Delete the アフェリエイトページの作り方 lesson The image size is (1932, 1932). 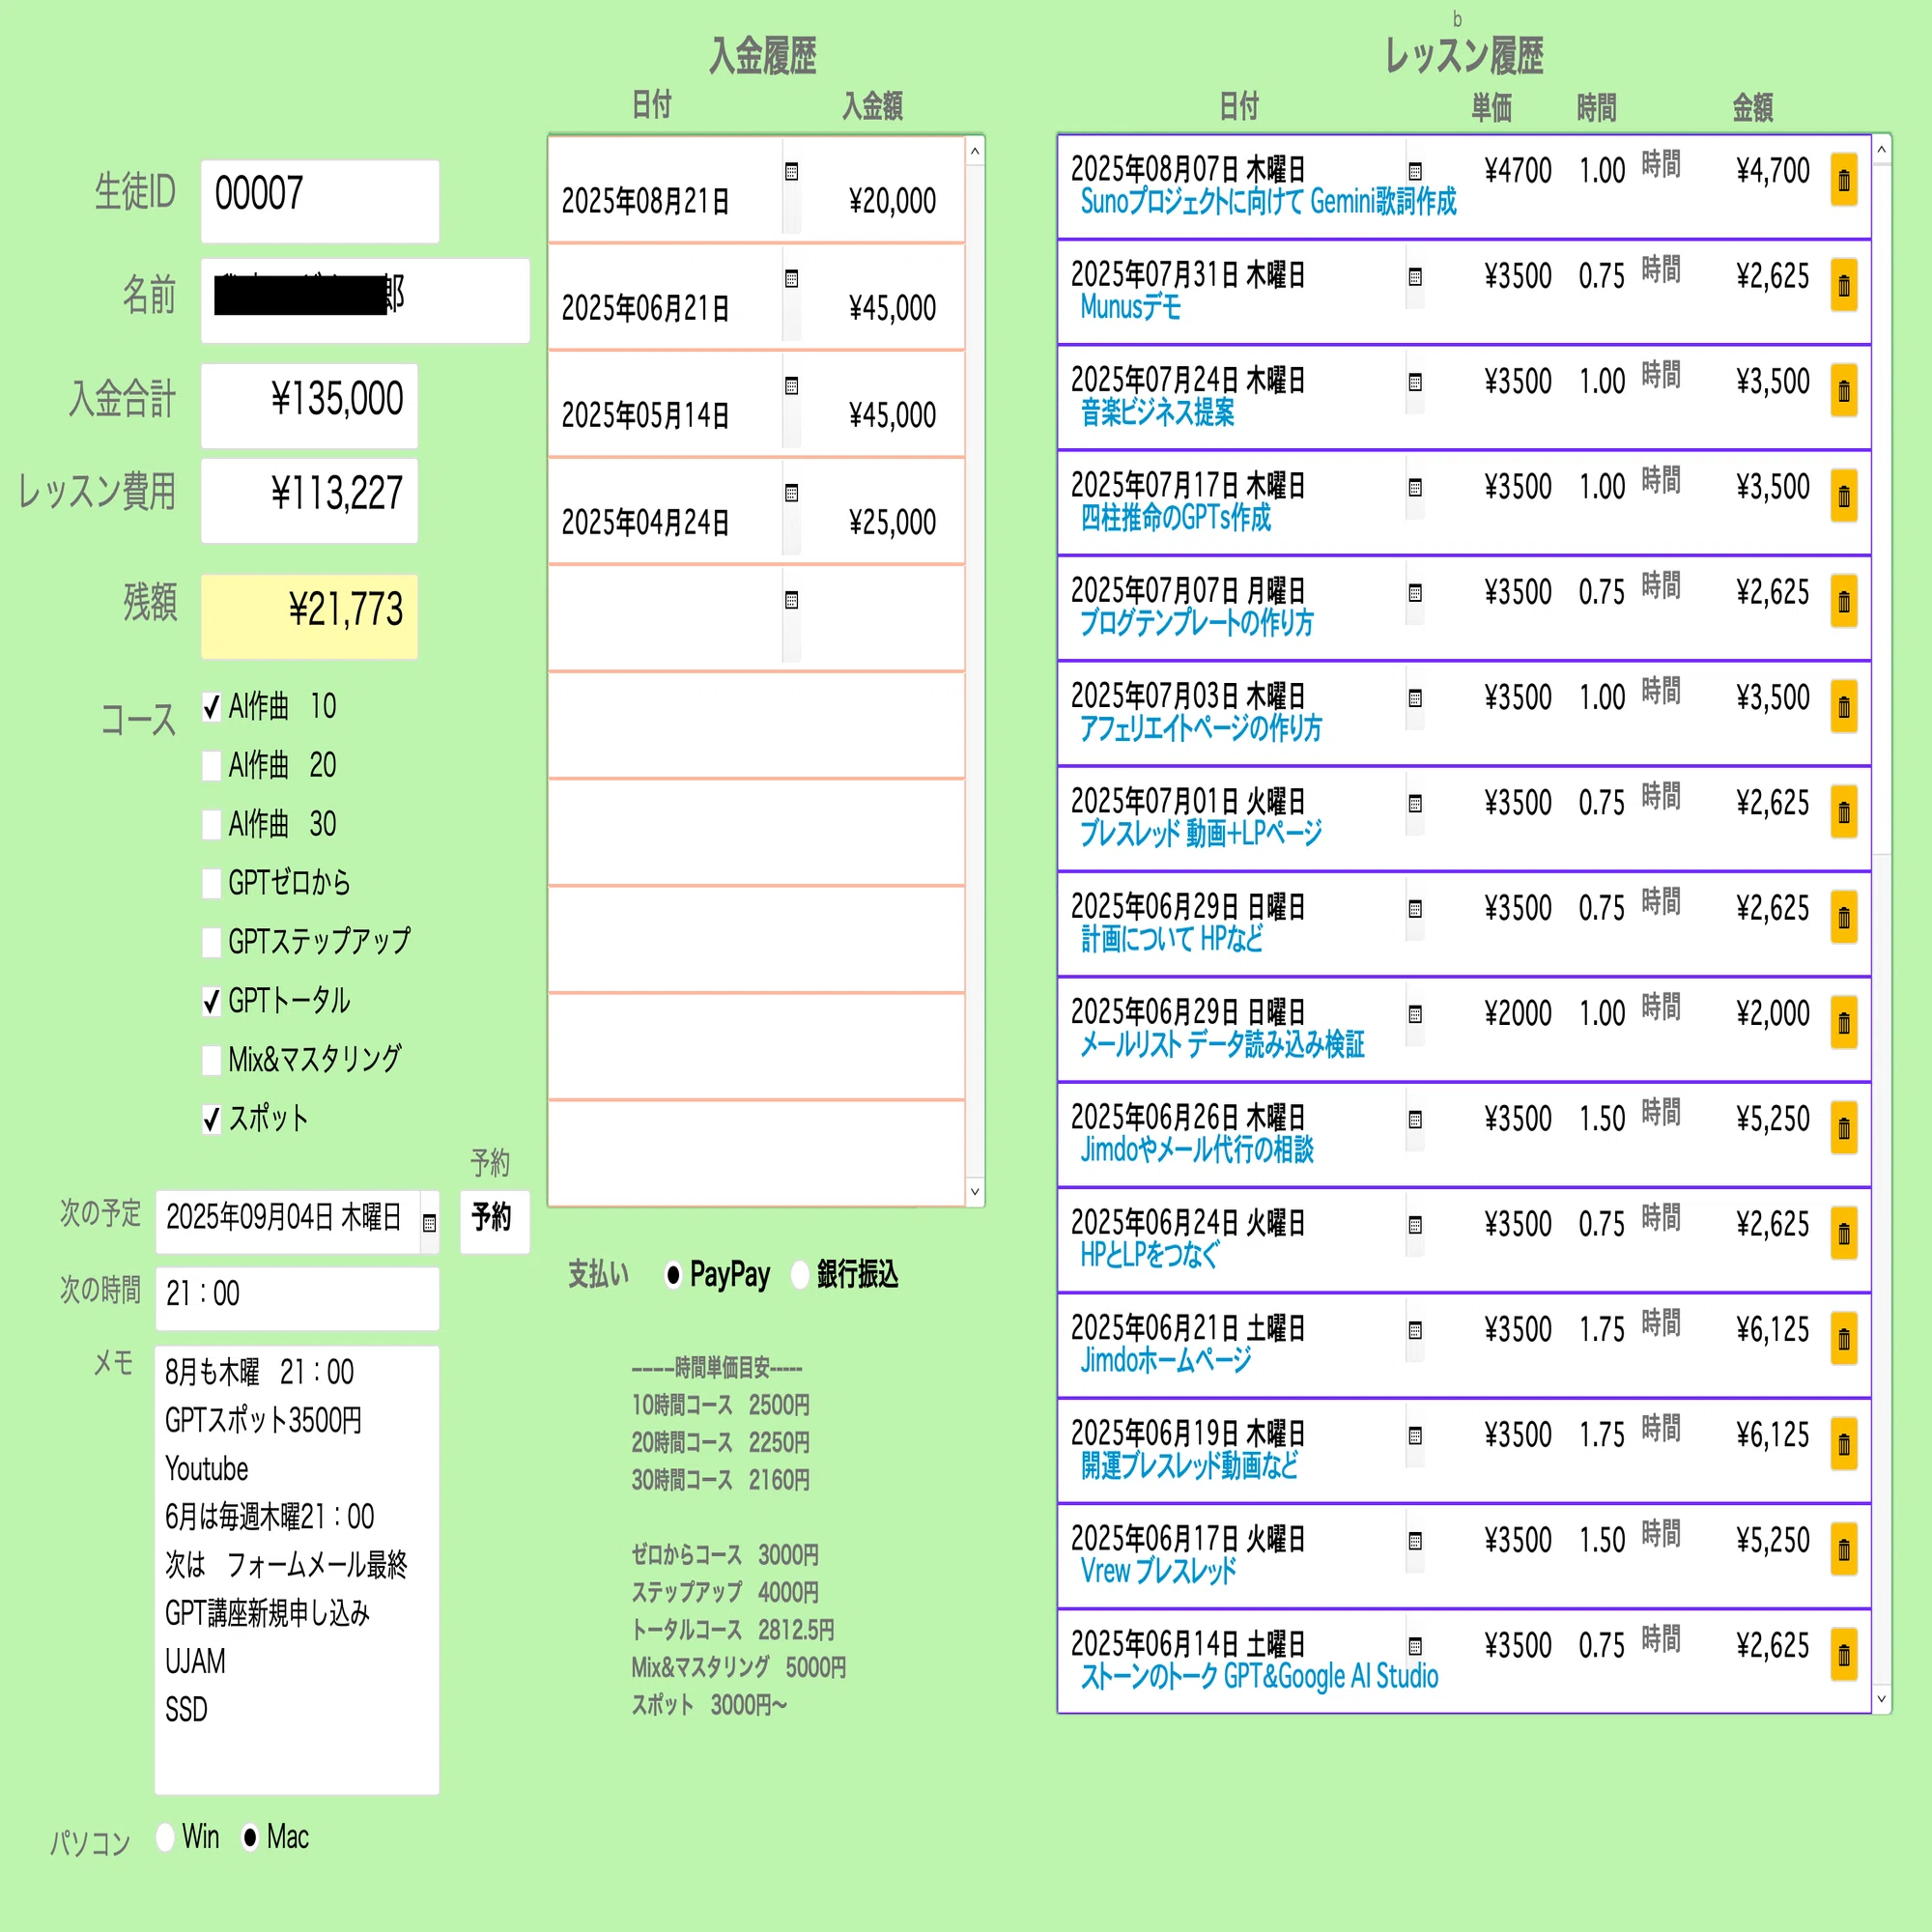pyautogui.click(x=1843, y=707)
